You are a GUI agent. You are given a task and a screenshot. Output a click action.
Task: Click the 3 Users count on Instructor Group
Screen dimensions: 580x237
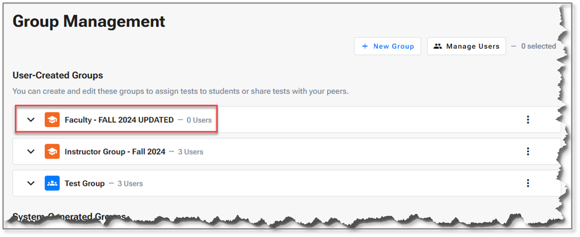coord(190,152)
